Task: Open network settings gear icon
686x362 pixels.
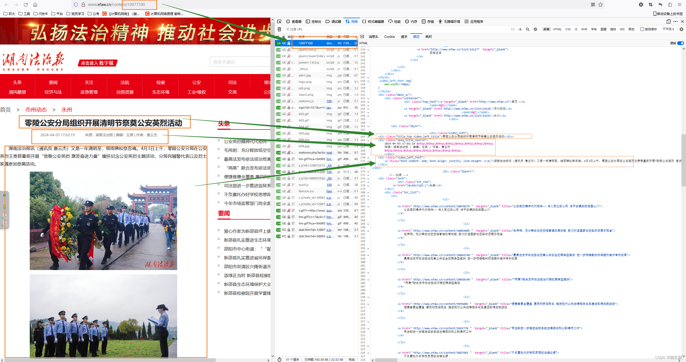Action: point(681,29)
